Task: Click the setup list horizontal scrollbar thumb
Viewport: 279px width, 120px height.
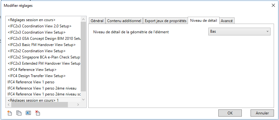Action: pos(39,105)
